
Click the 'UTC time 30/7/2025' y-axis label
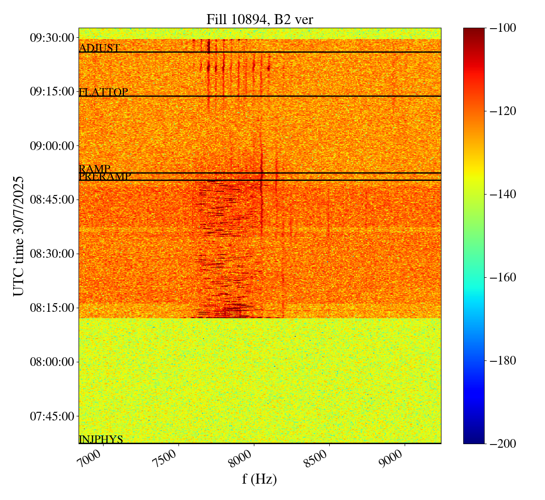point(19,236)
